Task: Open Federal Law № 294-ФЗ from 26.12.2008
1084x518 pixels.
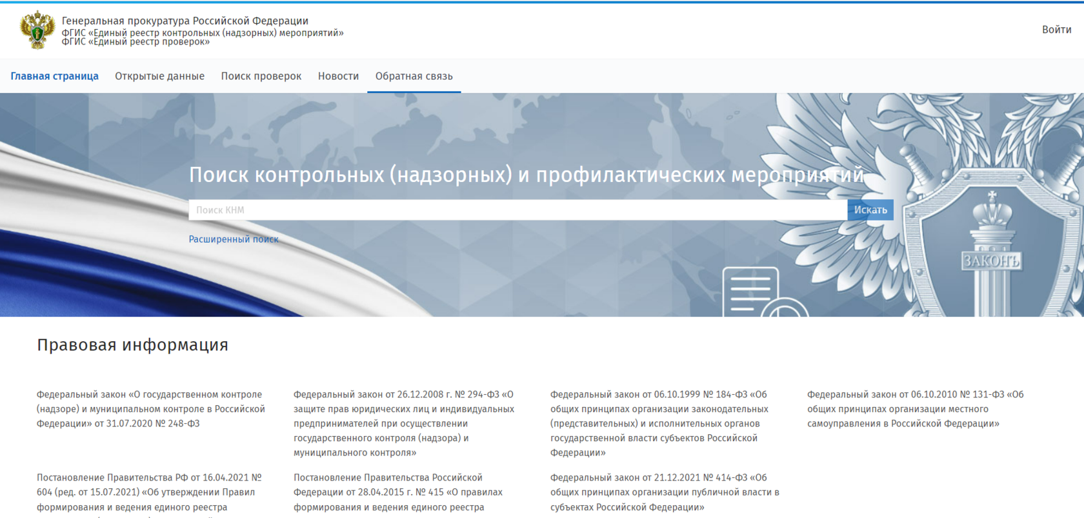Action: coord(404,423)
